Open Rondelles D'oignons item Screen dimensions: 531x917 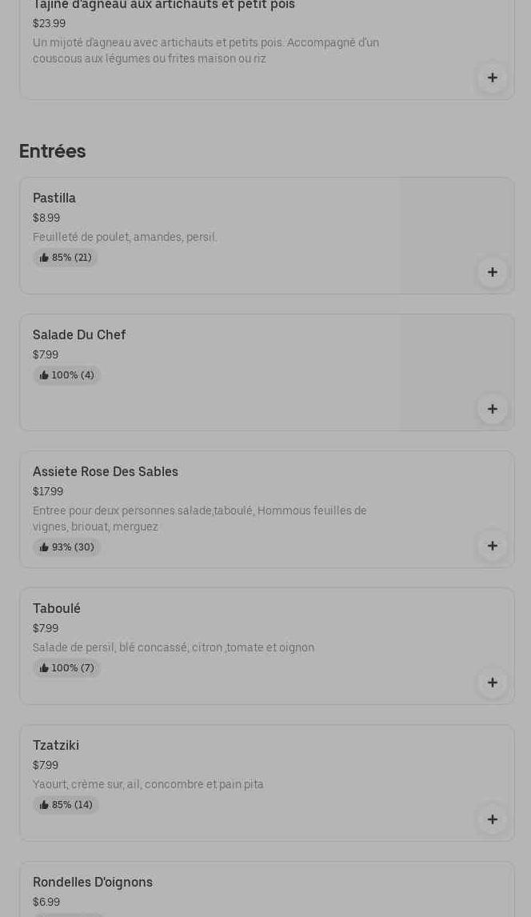(x=93, y=883)
